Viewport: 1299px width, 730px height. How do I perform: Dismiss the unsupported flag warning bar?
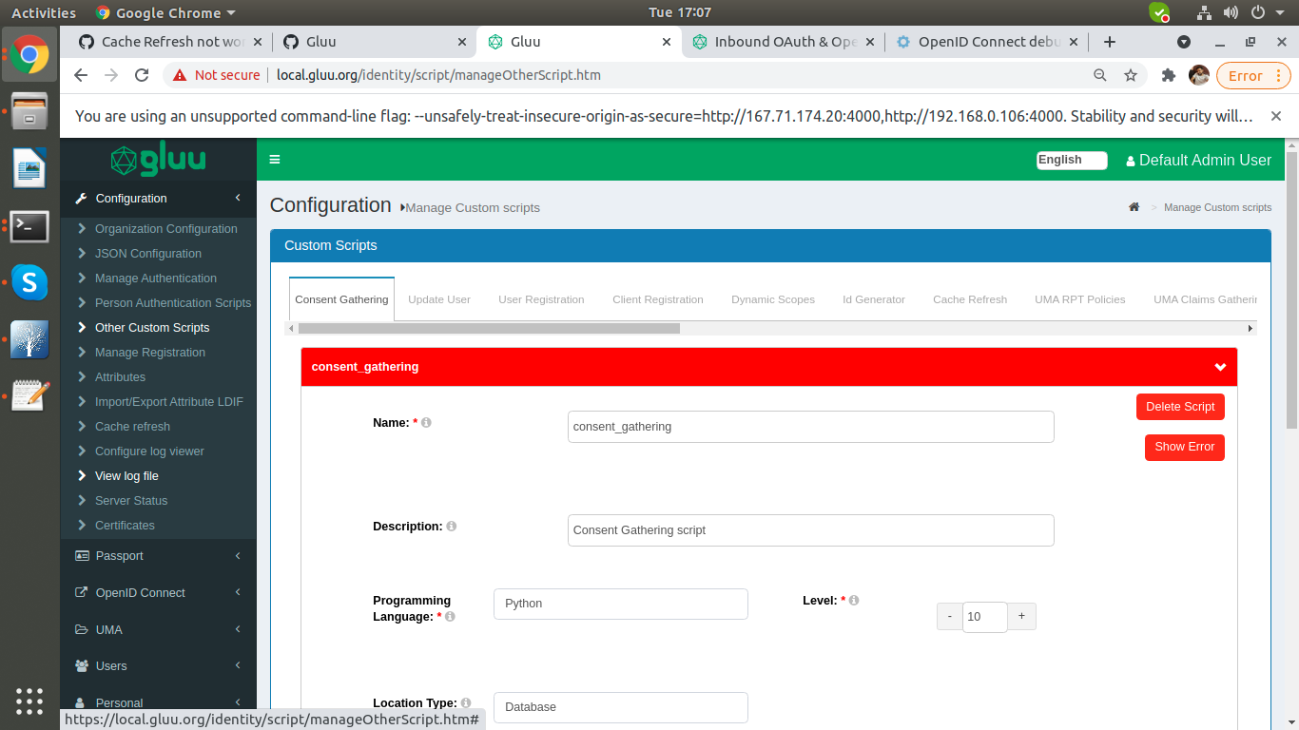[x=1275, y=116]
